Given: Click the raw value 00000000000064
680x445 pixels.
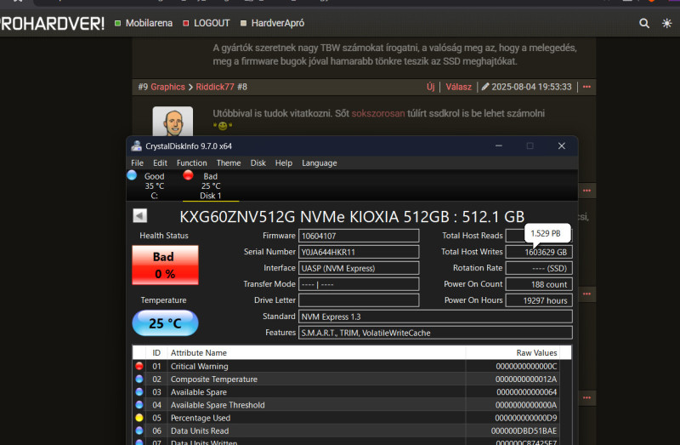Looking at the screenshot, I should click(526, 392).
